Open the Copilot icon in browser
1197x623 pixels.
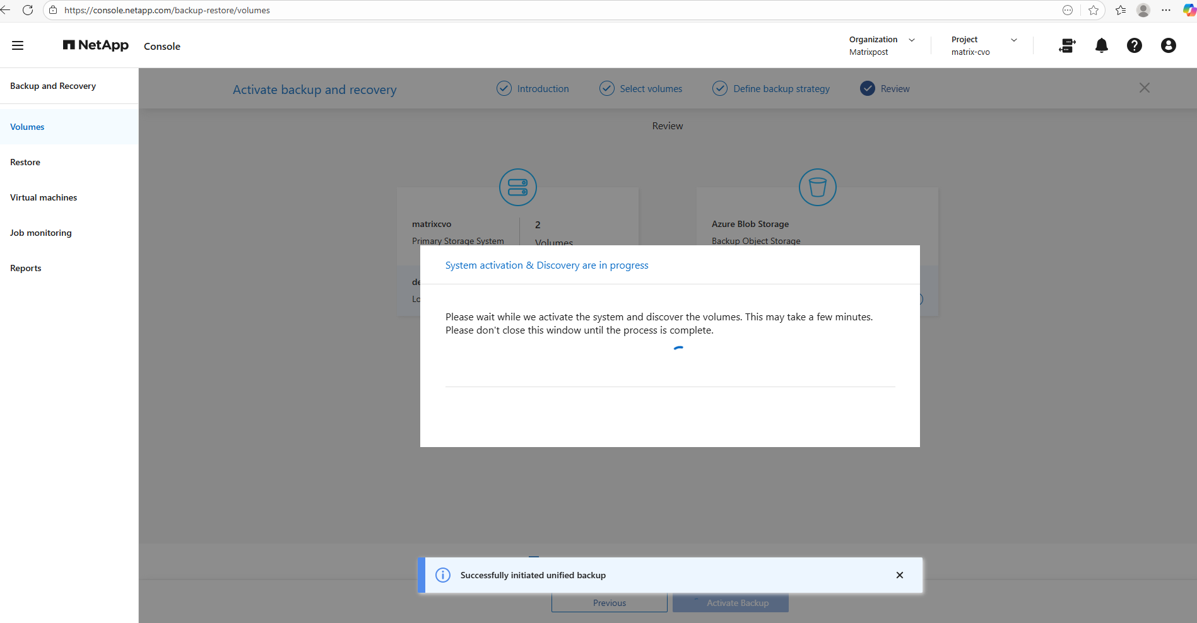tap(1189, 10)
